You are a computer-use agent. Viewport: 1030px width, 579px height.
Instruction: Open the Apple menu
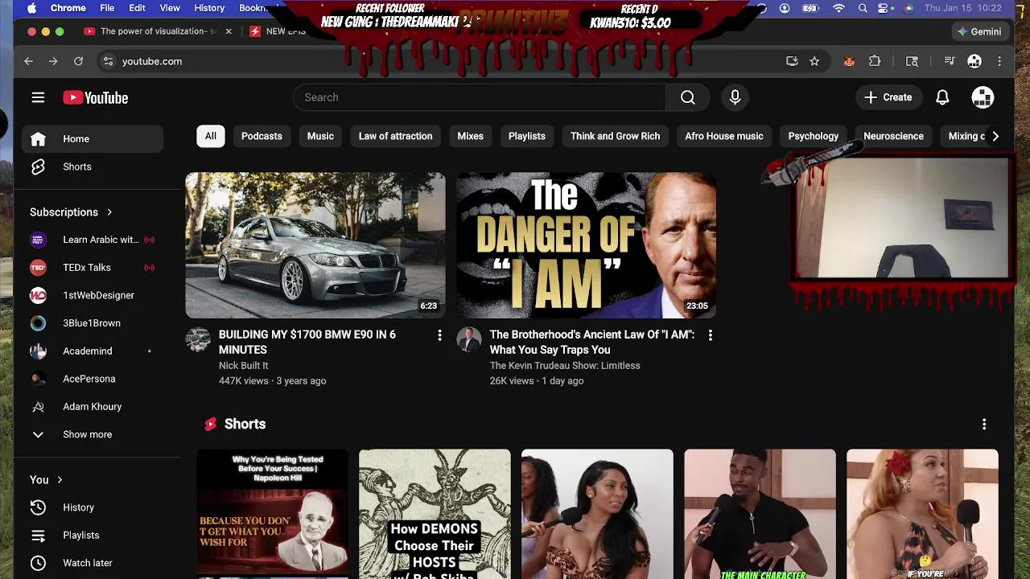coord(31,8)
